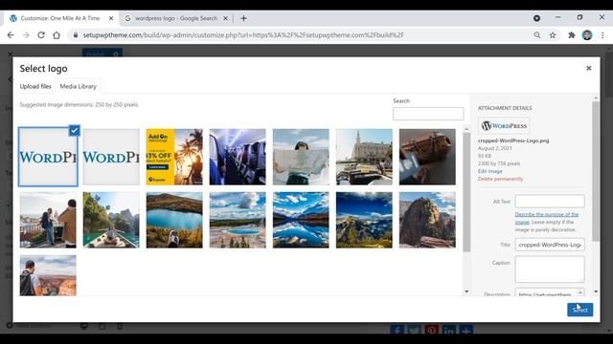The image size is (613, 344).
Task: Select the mirrored mountain lake thumbnail
Action: coord(301,220)
